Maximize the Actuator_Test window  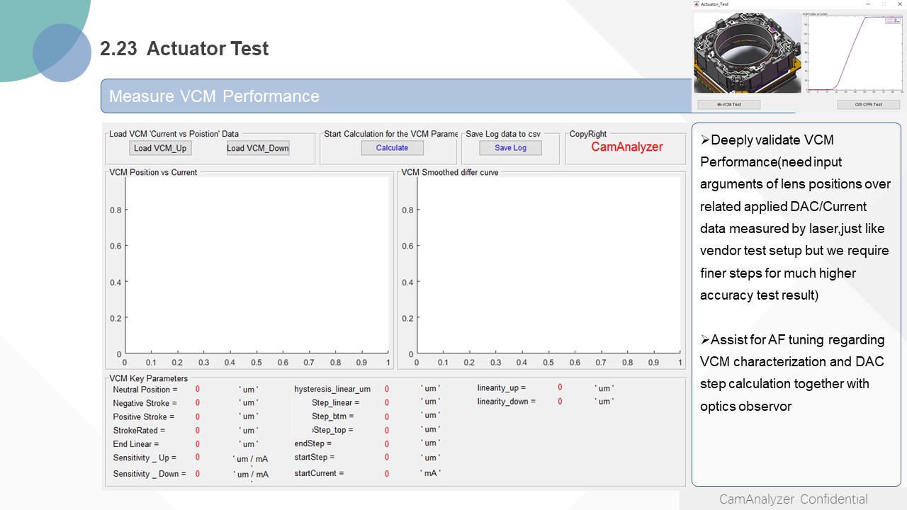tap(883, 4)
